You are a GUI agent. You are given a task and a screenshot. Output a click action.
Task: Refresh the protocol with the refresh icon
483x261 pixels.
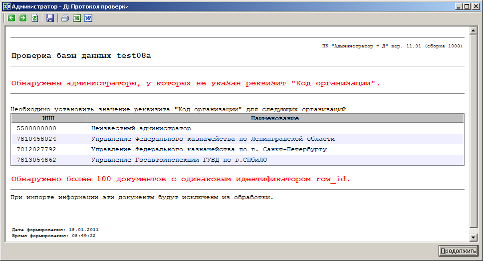[35, 18]
